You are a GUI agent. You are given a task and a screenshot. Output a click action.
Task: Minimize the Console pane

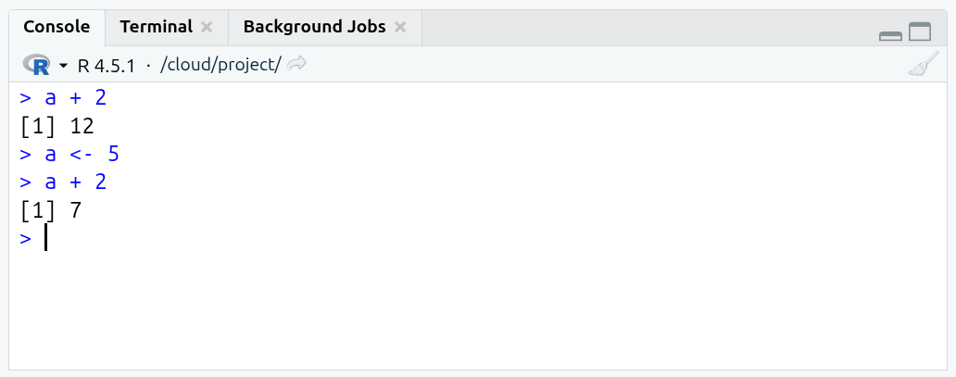[890, 34]
